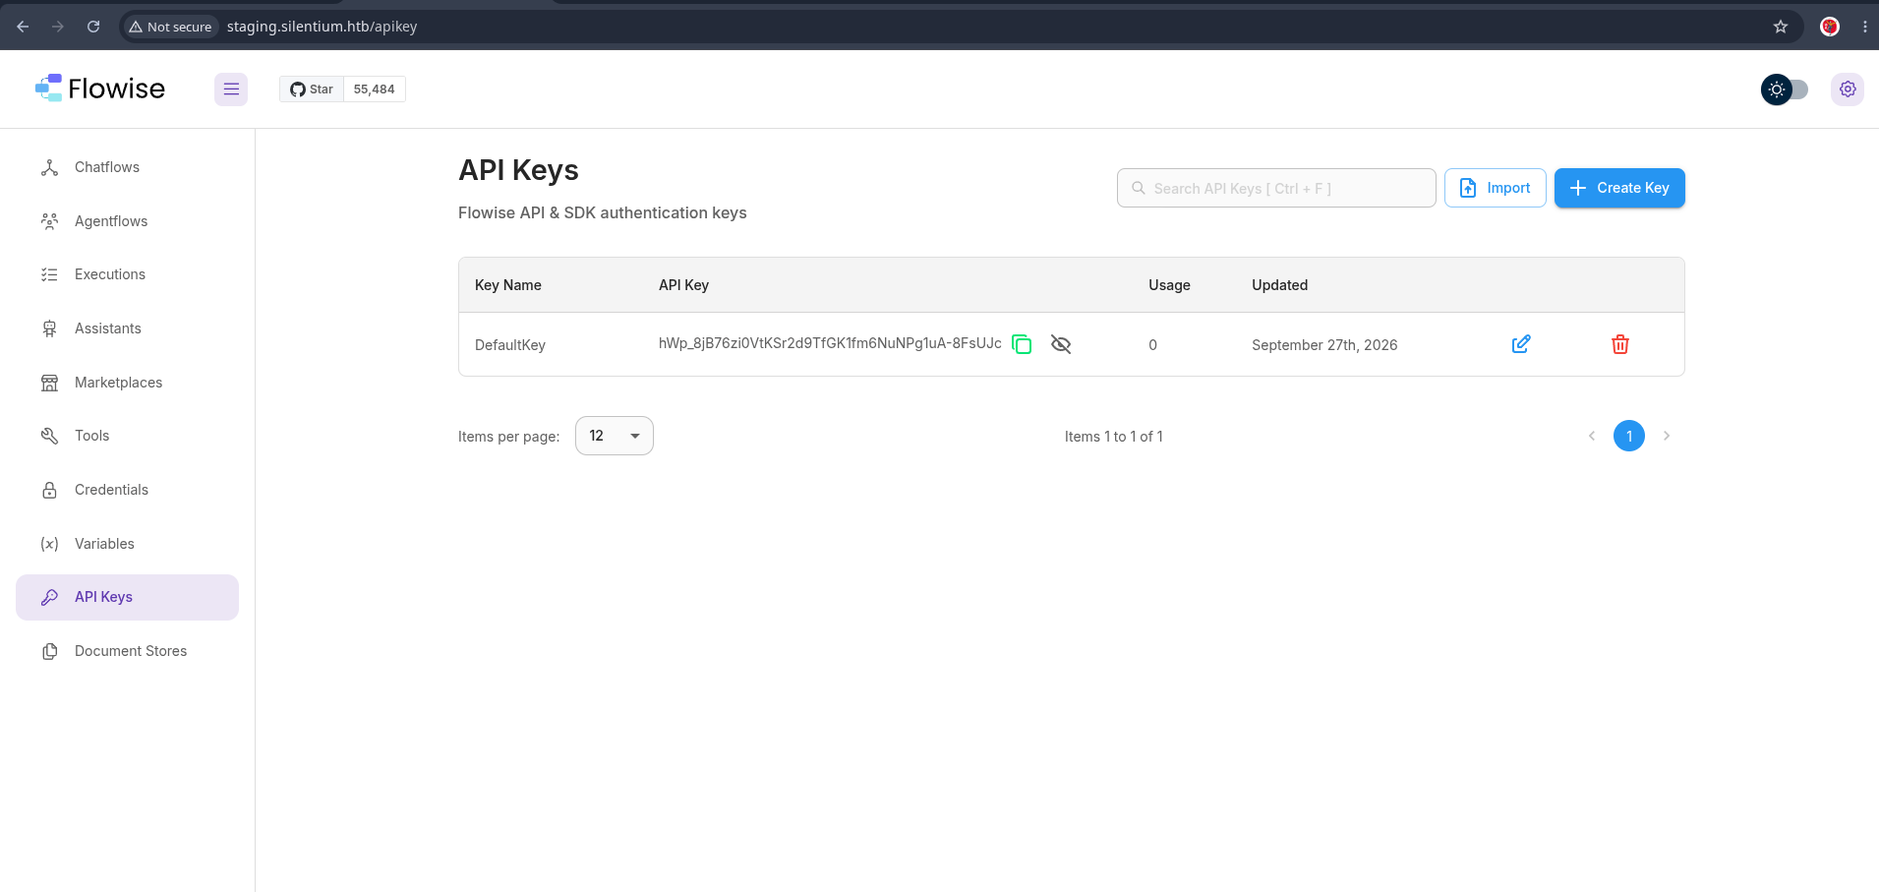The height and width of the screenshot is (892, 1879).
Task: Click the Usage column header
Action: (x=1169, y=285)
